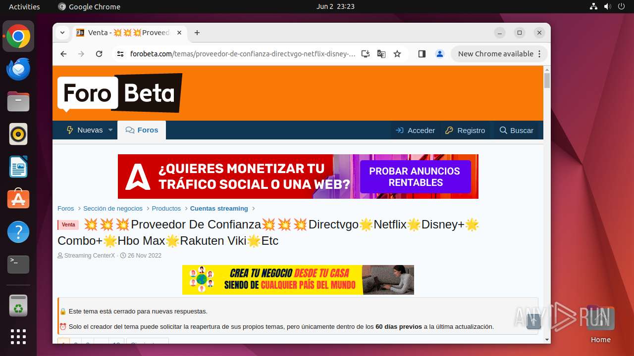Expand the tab search dropdown

(62, 33)
